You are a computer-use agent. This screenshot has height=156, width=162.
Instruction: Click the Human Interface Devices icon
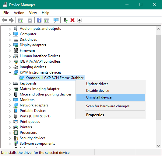tap(16, 56)
